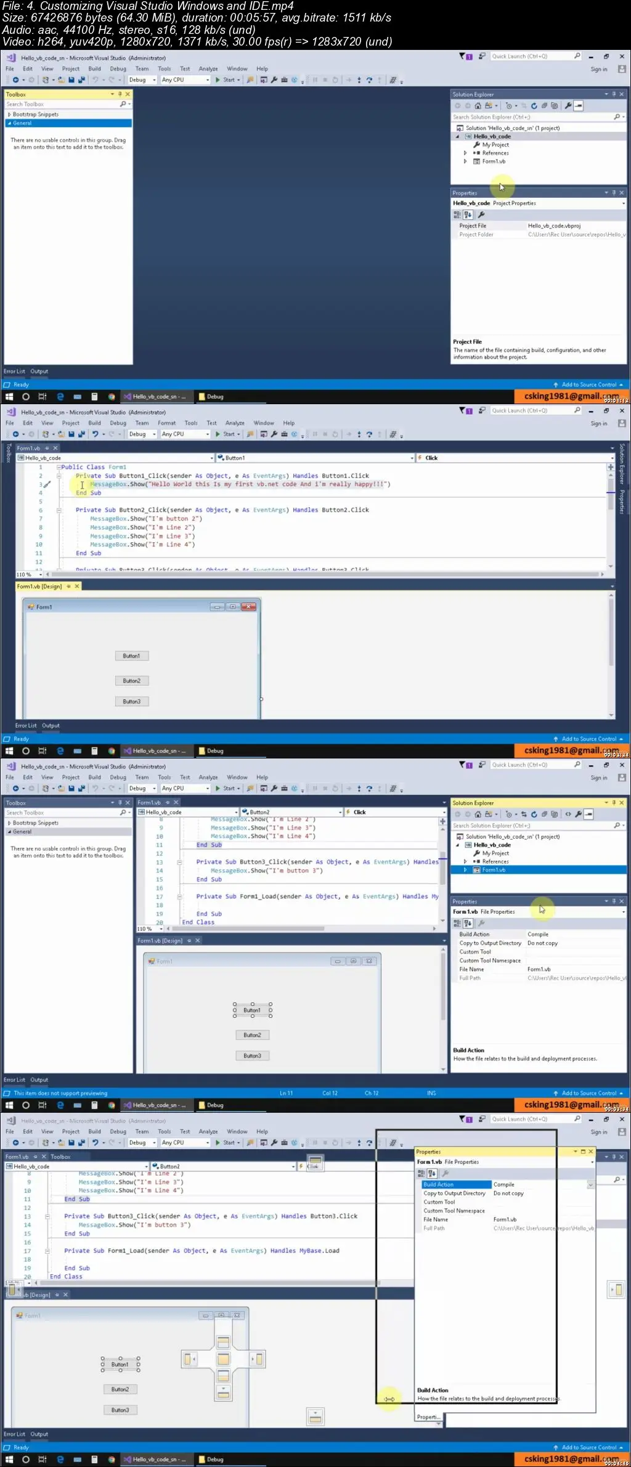The image size is (631, 1467).
Task: Click Build Action property in third frame's Properties
Action: click(x=474, y=935)
